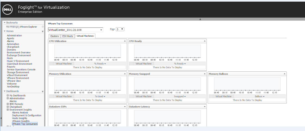
Task: Open VMware Environment
Action: point(18,78)
